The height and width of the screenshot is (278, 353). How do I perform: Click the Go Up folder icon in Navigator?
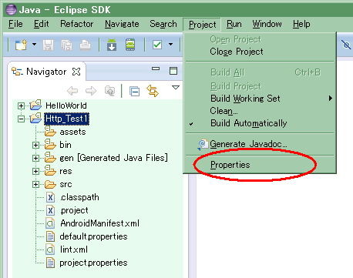coord(110,91)
